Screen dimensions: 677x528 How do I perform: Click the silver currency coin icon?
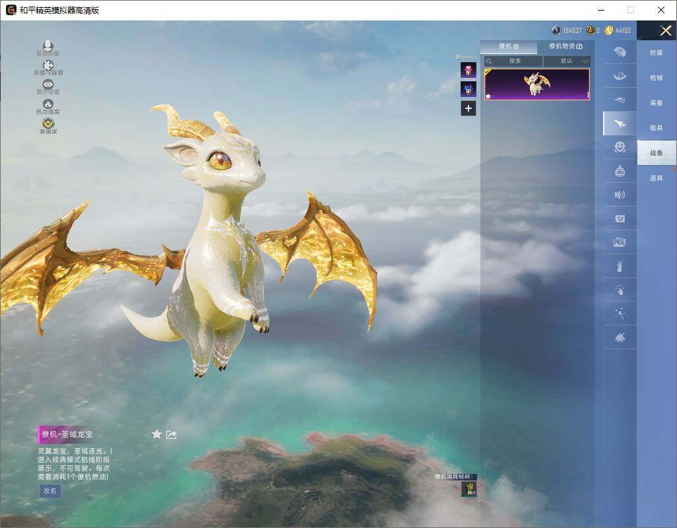tap(556, 30)
